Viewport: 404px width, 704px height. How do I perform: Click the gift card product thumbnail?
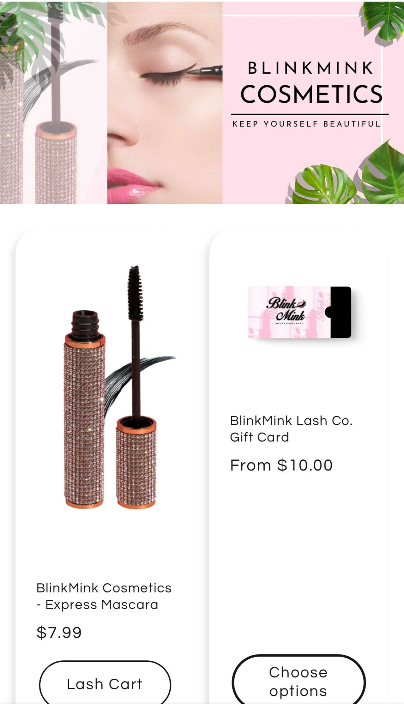point(300,312)
